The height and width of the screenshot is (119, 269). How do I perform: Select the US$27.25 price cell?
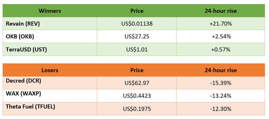(x=137, y=36)
